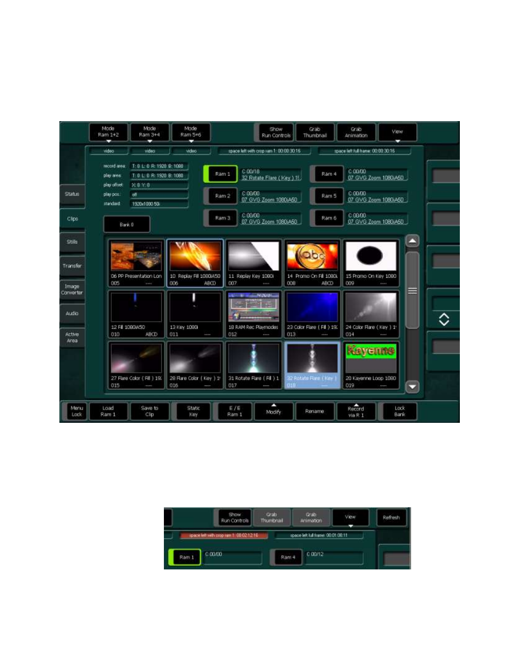The image size is (506, 656).
Task: Select the 24 Color Flare Key clip
Action: coord(371,314)
